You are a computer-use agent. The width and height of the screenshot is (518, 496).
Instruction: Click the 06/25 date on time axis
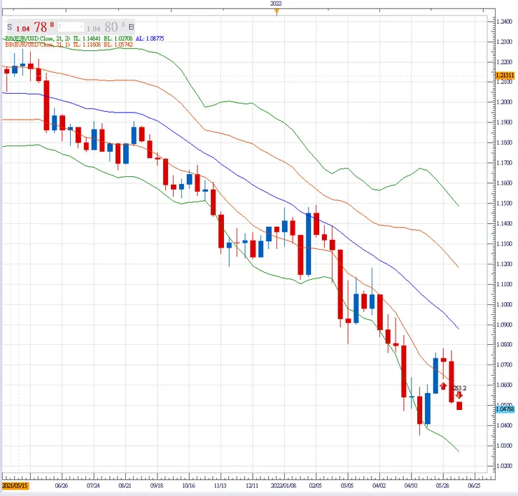coord(474,486)
